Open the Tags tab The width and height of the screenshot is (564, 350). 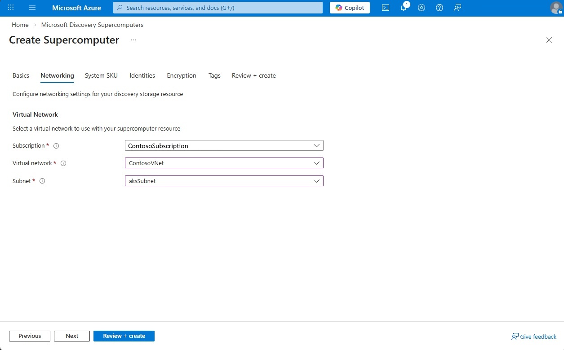(214, 75)
